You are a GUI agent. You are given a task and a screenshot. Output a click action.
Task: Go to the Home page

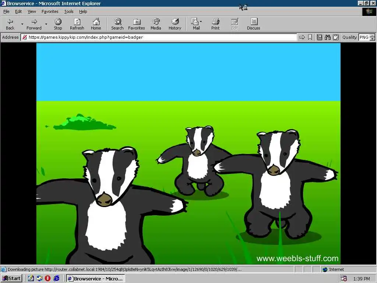click(96, 24)
